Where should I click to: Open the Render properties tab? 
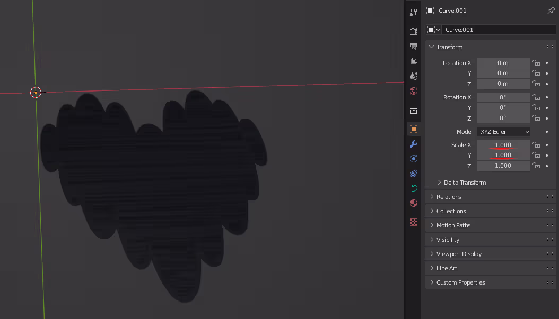pyautogui.click(x=414, y=31)
